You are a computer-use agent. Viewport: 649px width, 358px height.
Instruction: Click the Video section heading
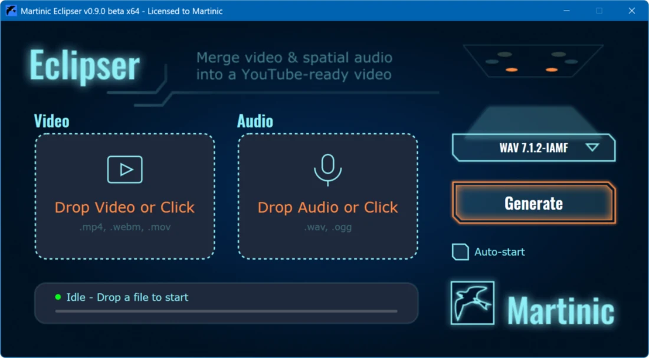[x=52, y=121]
